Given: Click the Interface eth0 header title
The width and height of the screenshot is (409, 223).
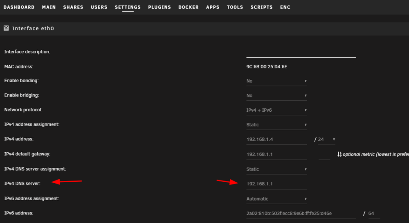Looking at the screenshot, I should [x=33, y=28].
